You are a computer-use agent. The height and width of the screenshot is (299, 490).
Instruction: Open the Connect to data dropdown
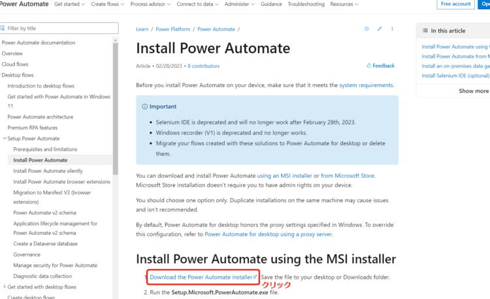[197, 4]
